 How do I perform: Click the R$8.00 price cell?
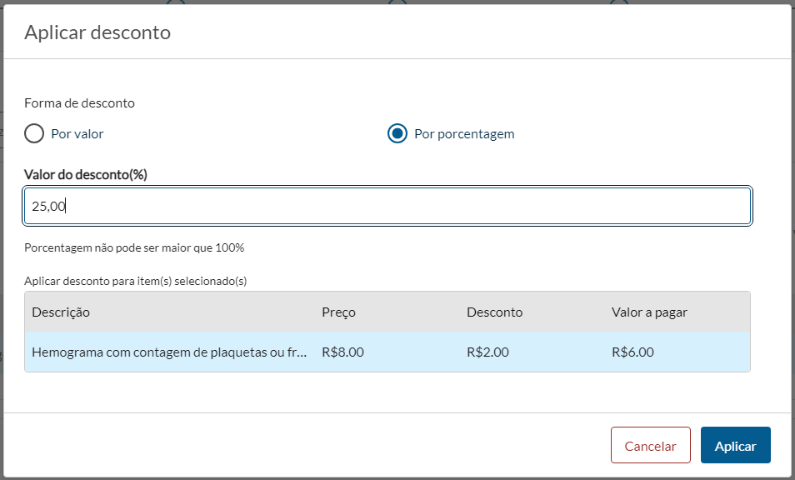342,352
